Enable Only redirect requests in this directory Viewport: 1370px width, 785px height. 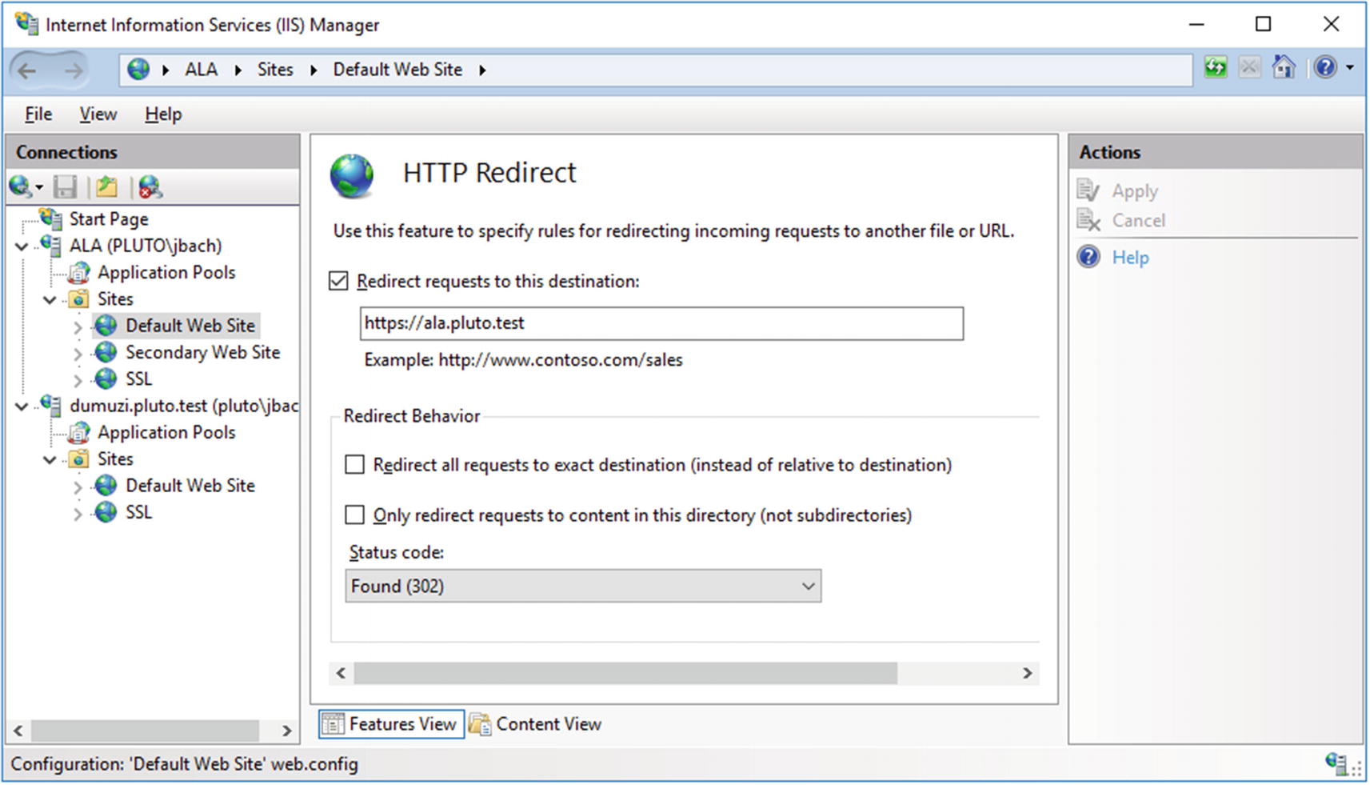[354, 515]
